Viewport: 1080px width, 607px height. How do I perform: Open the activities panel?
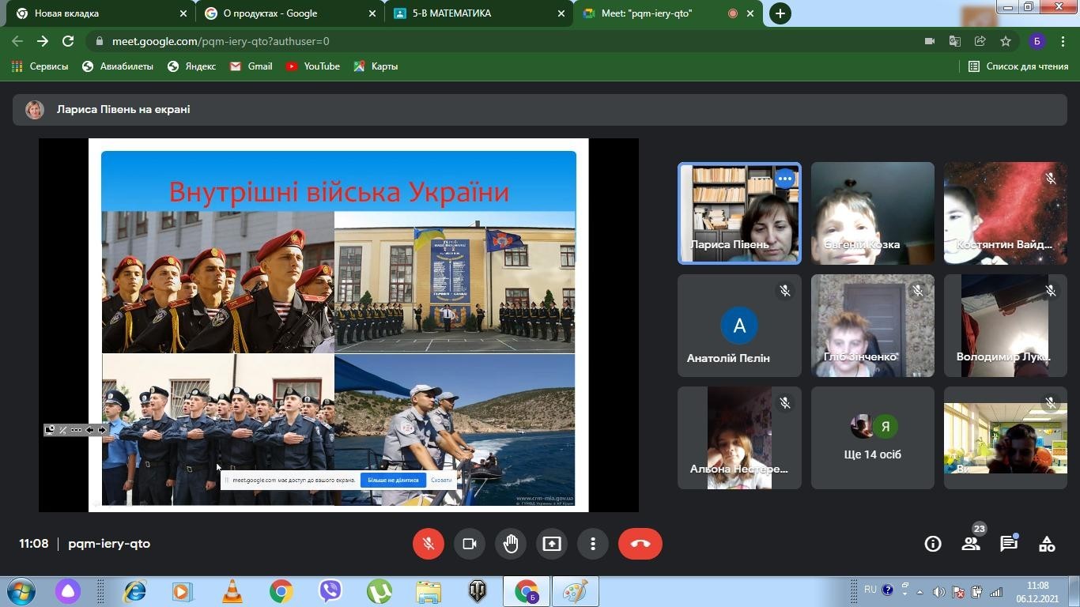point(1047,544)
